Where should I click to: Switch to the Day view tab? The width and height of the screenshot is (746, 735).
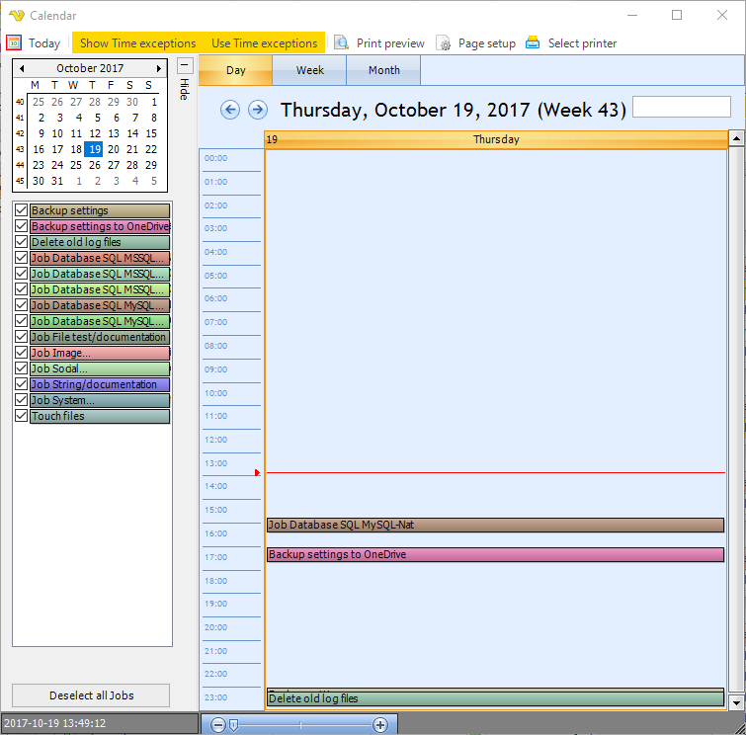point(235,70)
